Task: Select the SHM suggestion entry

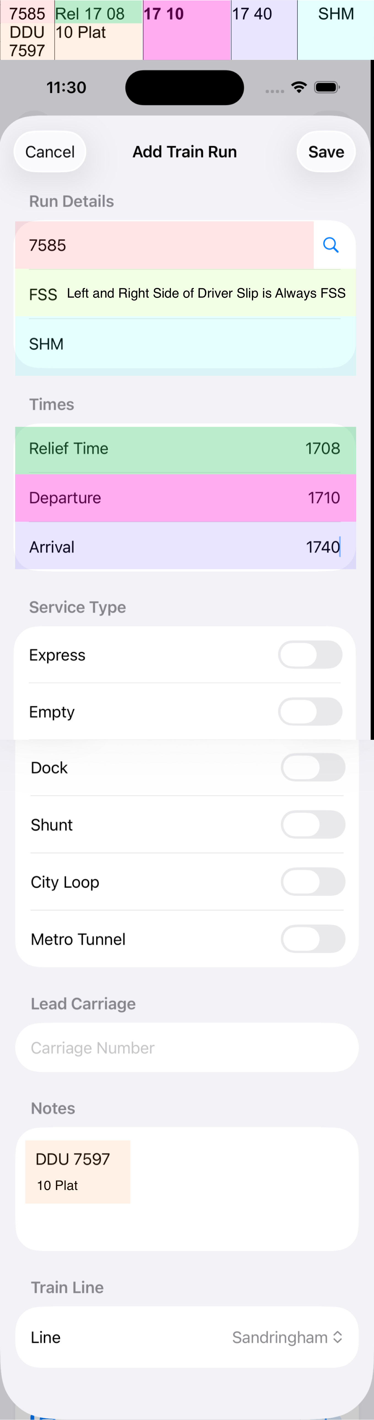Action: coord(185,343)
